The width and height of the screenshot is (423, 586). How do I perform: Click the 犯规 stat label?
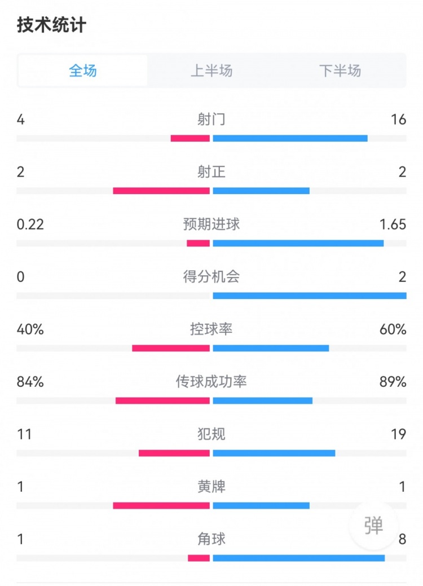point(211,434)
